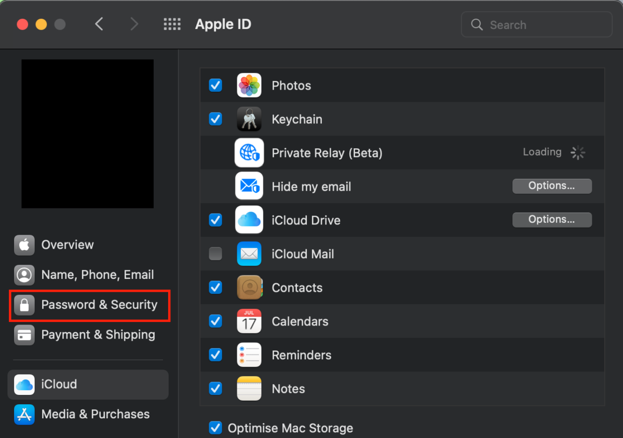
Task: Open Options for iCloud Drive
Action: 551,220
